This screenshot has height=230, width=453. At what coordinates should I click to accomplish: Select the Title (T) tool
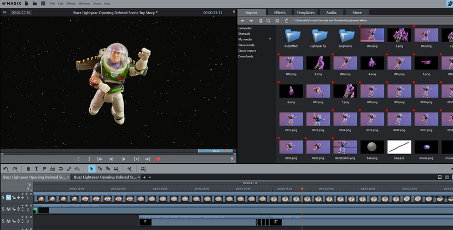coord(37,169)
